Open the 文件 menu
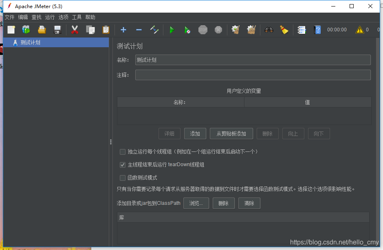Viewport: 383px width, 250px height. tap(9, 17)
